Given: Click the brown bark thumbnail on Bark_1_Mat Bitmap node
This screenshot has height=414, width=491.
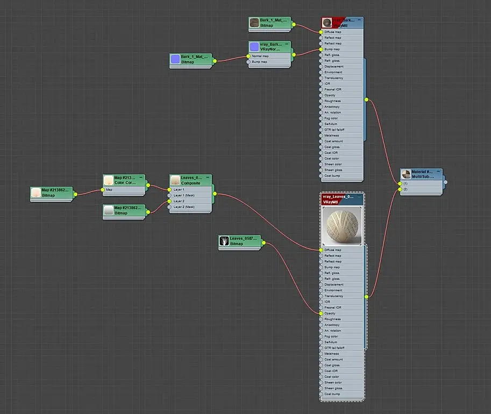Looking at the screenshot, I should (x=254, y=23).
